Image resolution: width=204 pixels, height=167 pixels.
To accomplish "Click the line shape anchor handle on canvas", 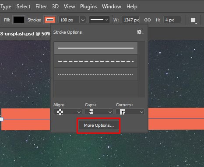I will (1, 119).
